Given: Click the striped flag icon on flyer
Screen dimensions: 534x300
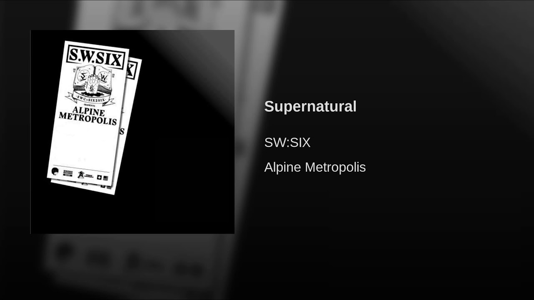Looking at the screenshot, I should (x=106, y=178).
